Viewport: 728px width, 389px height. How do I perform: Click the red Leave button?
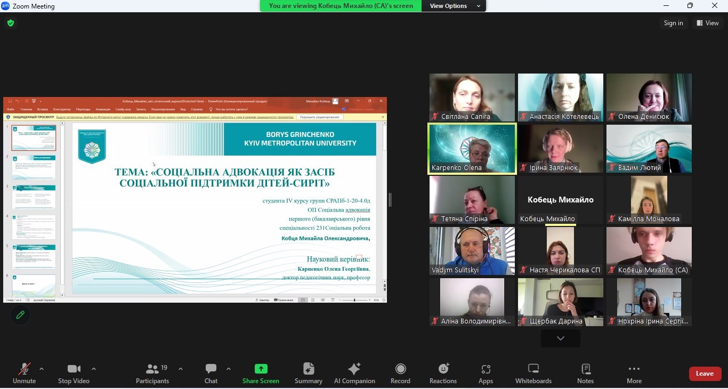coord(705,374)
